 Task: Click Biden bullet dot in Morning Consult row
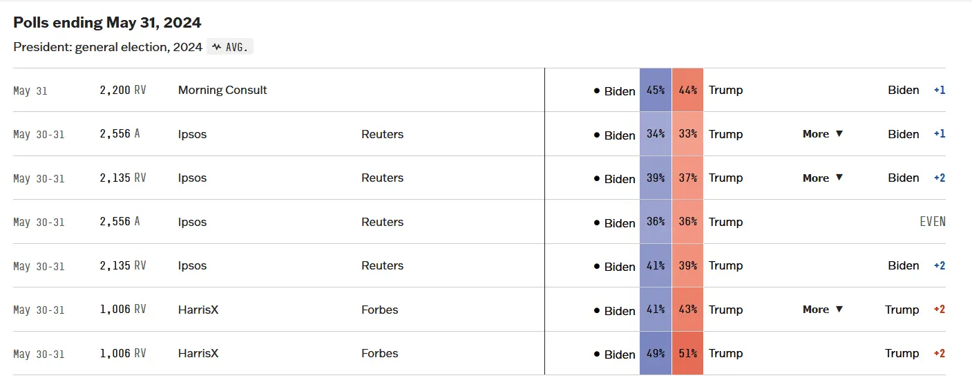597,91
